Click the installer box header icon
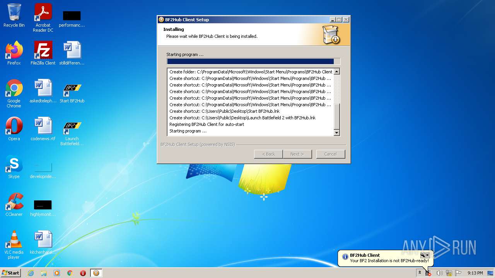 331,35
